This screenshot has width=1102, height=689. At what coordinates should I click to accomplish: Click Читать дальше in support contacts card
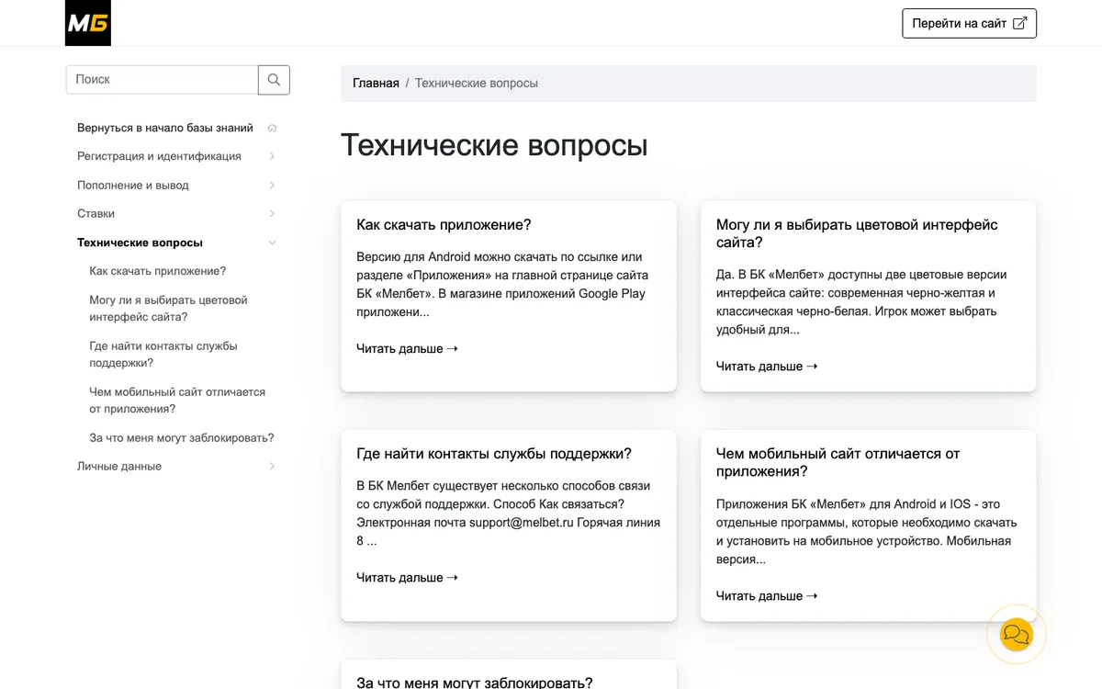tap(407, 577)
